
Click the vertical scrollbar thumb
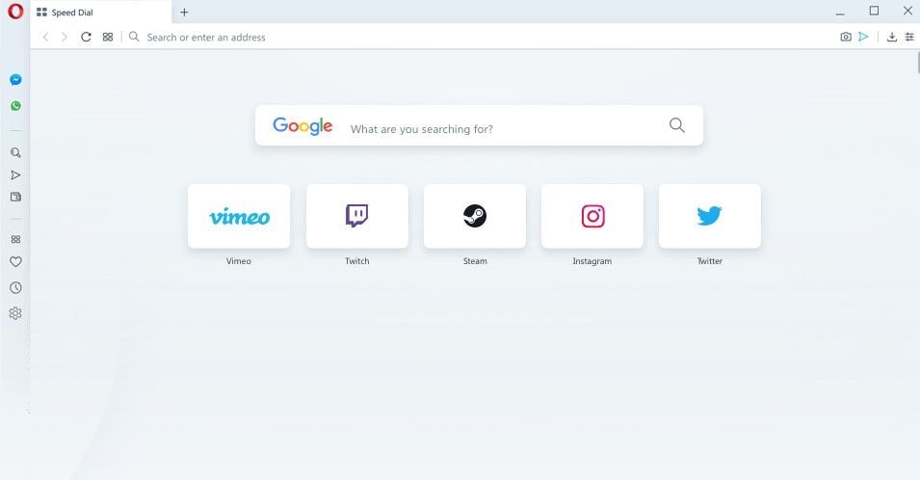918,62
